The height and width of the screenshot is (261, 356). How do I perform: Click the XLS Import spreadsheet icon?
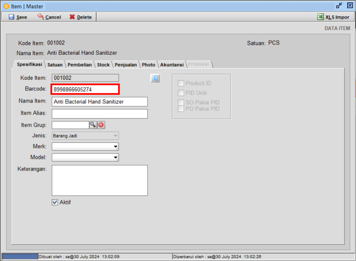pyautogui.click(x=320, y=17)
